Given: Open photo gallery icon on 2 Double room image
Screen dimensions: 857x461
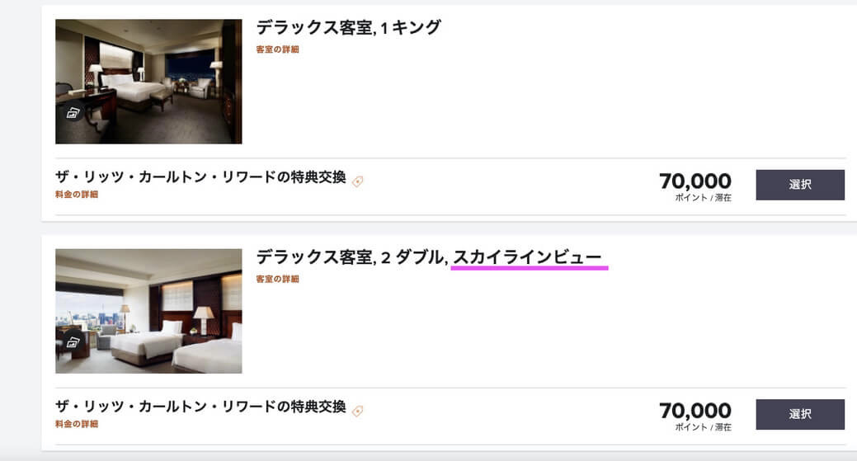Looking at the screenshot, I should (x=72, y=342).
